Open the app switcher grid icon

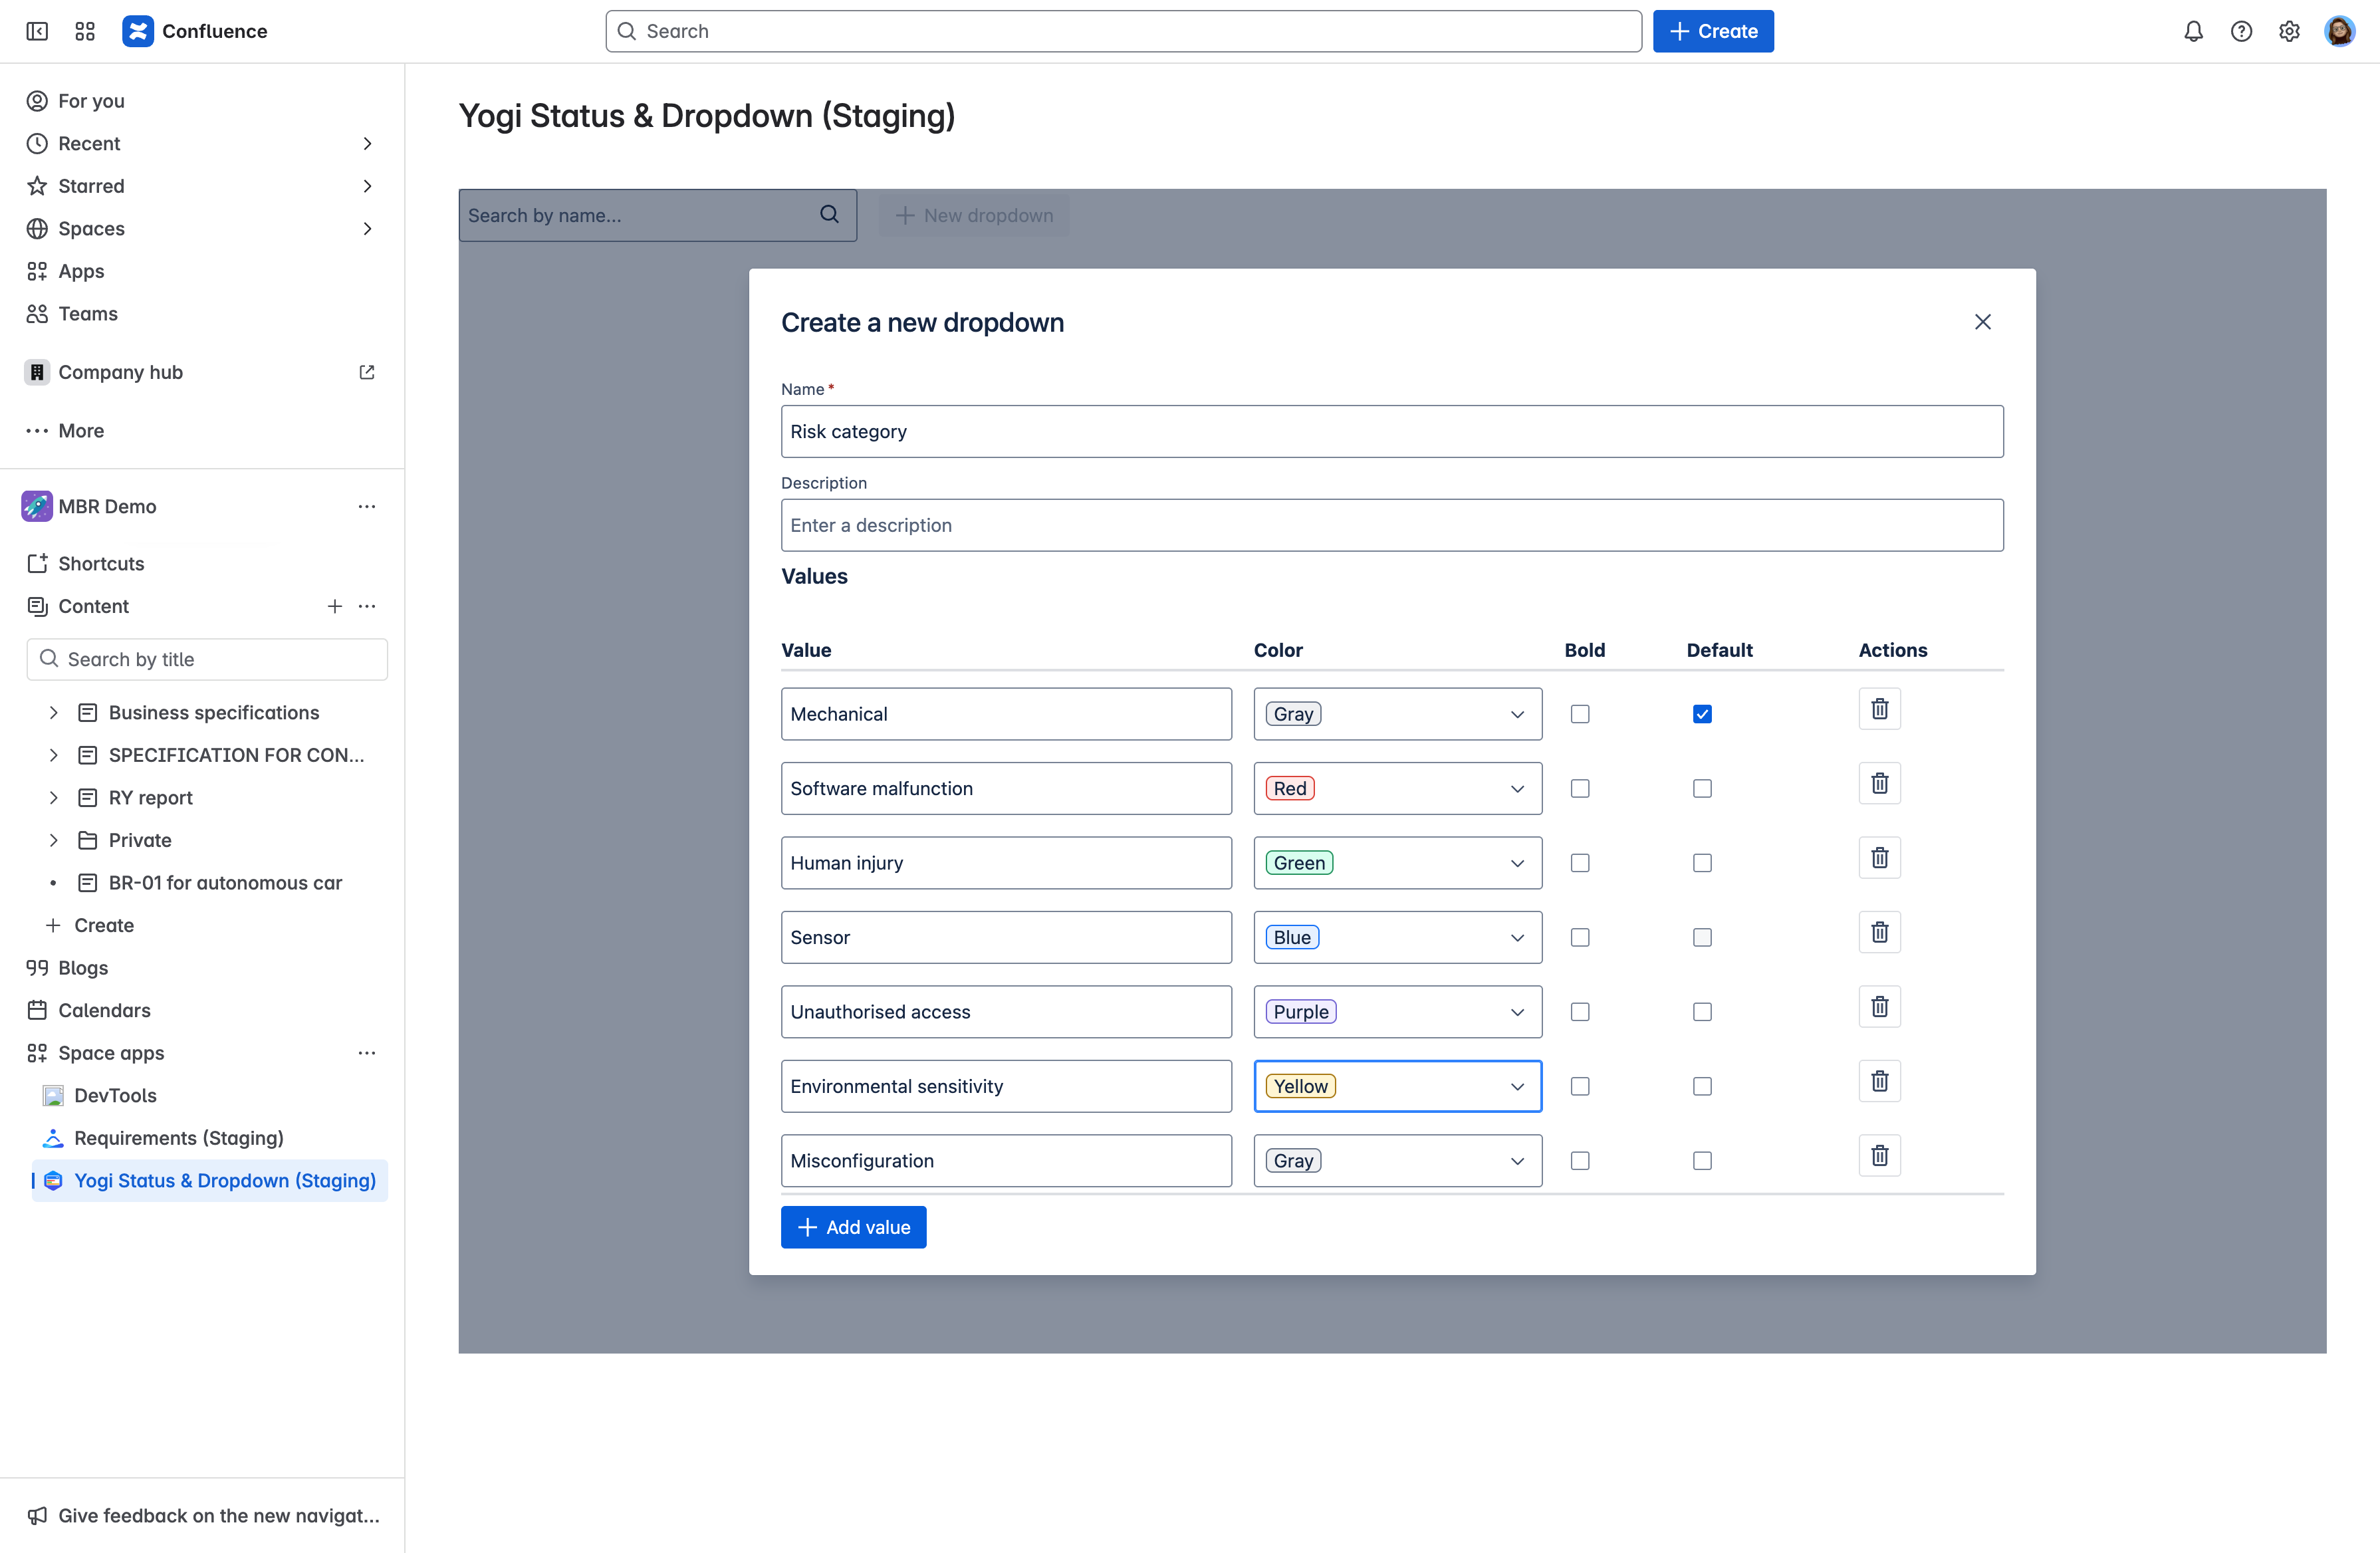click(84, 31)
